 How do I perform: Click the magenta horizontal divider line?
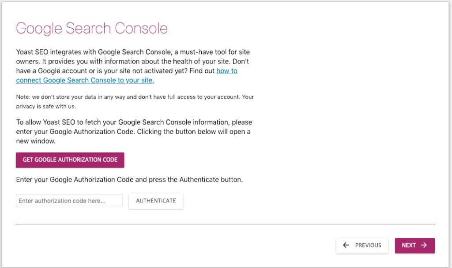tap(225, 224)
